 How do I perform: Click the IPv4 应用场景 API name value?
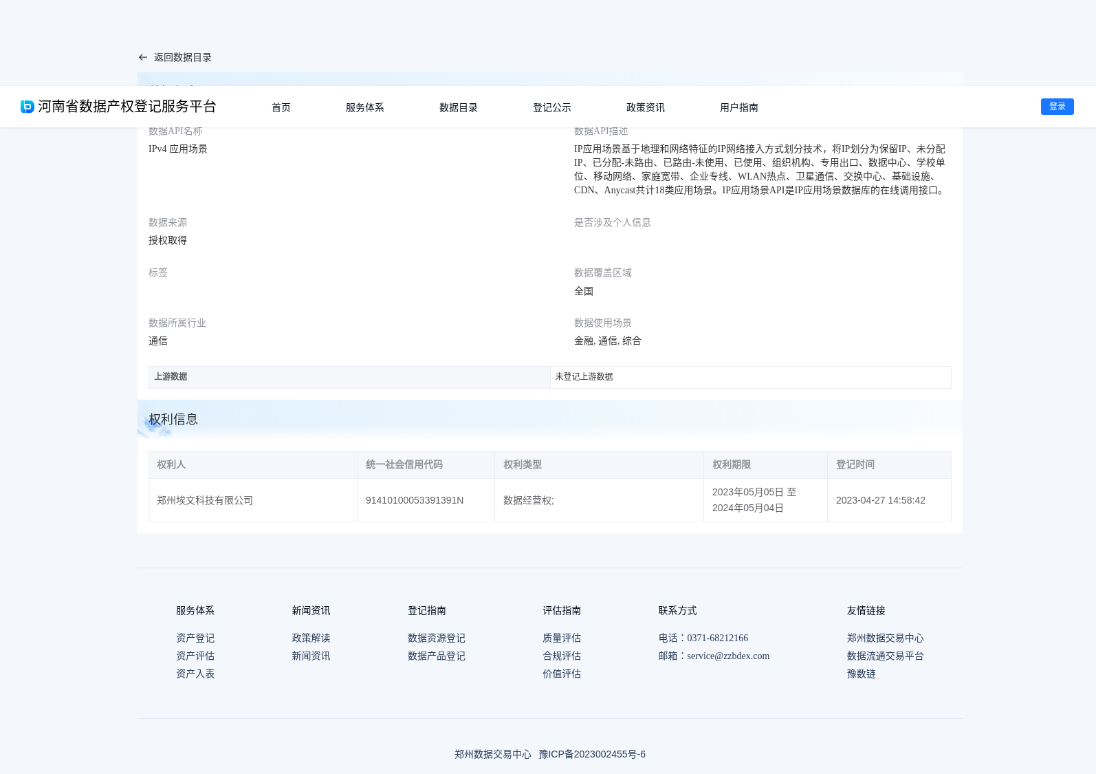(x=178, y=149)
